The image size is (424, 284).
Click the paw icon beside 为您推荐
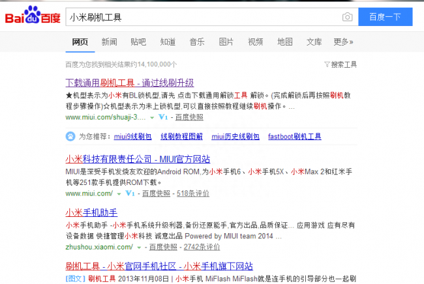click(70, 136)
